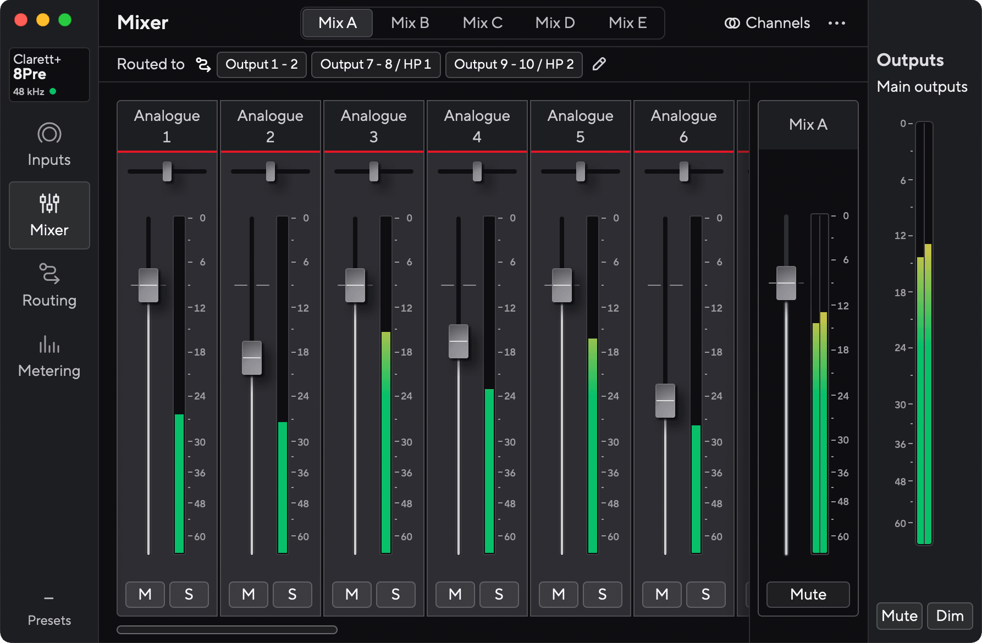This screenshot has width=982, height=643.
Task: Click the Mix A stereo level meter
Action: [820, 384]
